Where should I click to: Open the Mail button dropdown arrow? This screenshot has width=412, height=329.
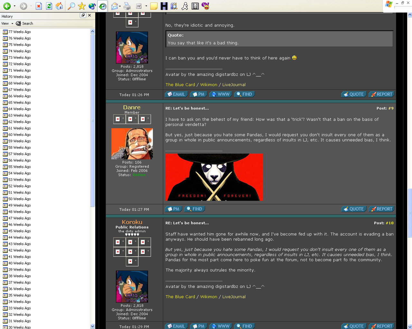click(x=120, y=6)
